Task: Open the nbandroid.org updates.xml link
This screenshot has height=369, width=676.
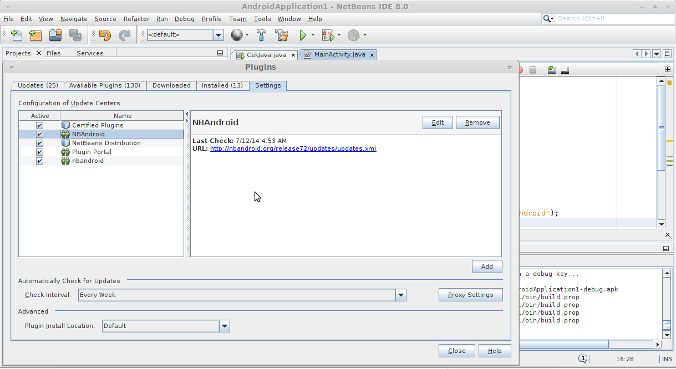Action: click(293, 148)
